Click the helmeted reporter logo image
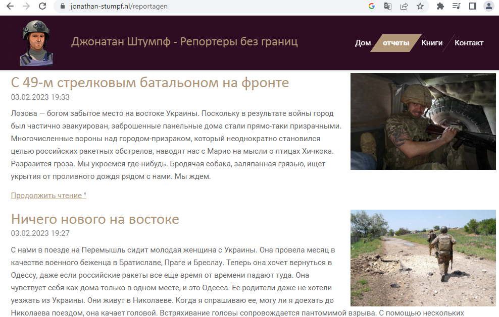This screenshot has width=499, height=317. [36, 43]
